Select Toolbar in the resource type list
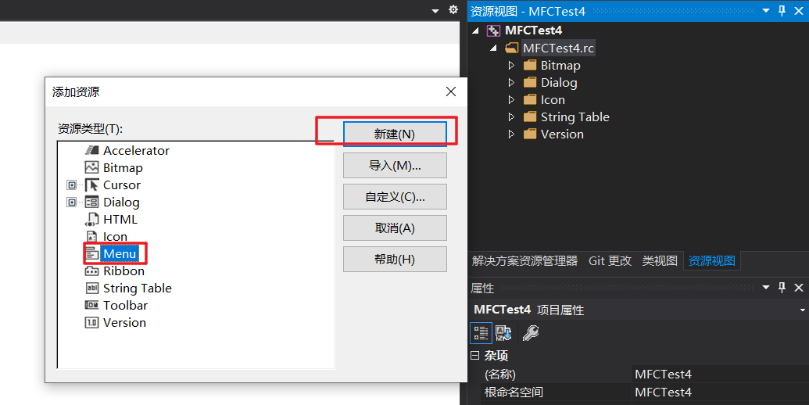 [125, 305]
